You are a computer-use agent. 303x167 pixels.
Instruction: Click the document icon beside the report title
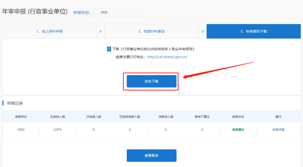[109, 49]
